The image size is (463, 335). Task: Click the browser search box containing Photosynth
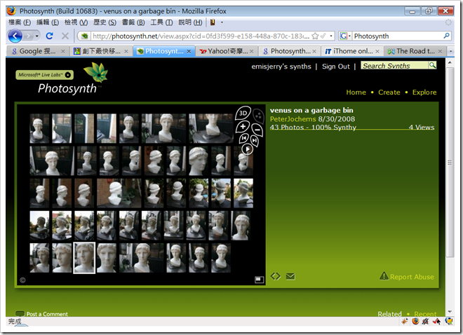point(398,36)
